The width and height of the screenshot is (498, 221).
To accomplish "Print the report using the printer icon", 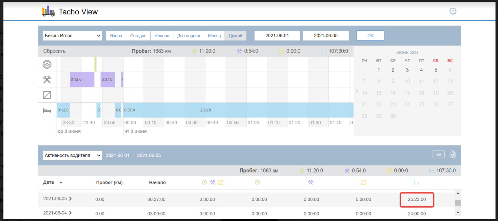I will 452,154.
